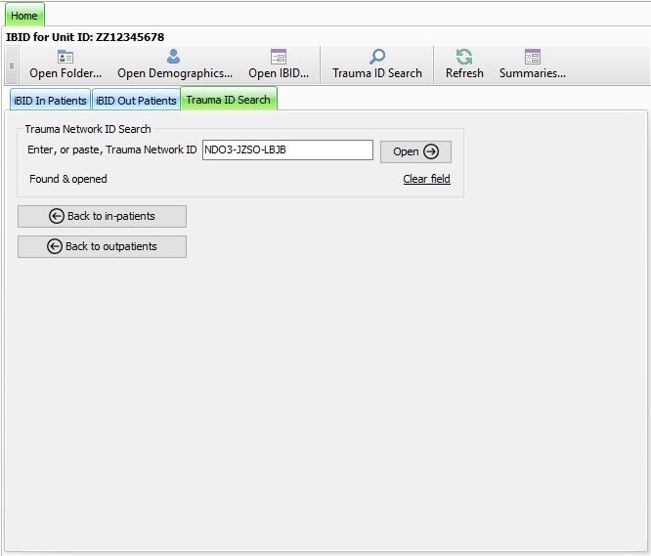Switch to the iBID In Patients tab
This screenshot has height=556, width=651.
(50, 101)
